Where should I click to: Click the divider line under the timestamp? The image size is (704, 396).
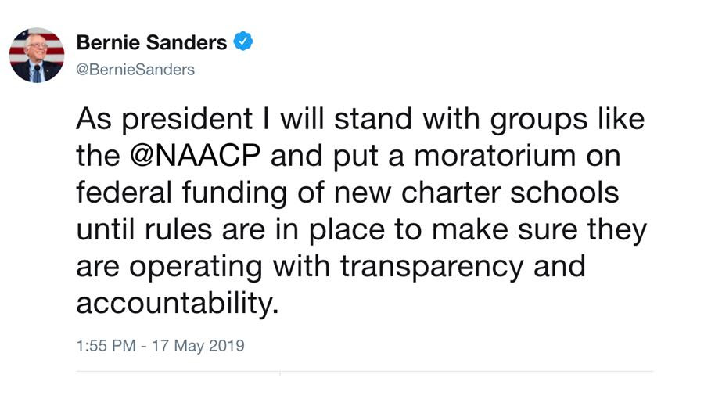pyautogui.click(x=364, y=372)
